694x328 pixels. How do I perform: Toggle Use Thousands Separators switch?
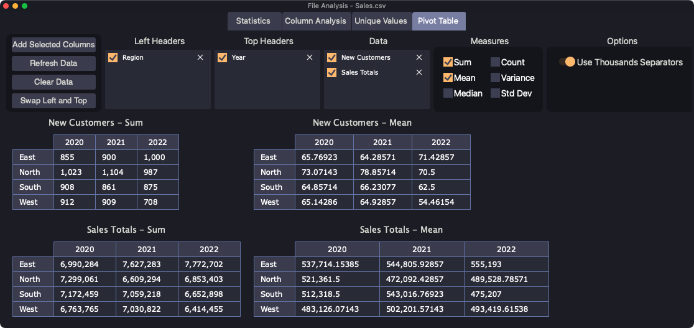coord(567,62)
